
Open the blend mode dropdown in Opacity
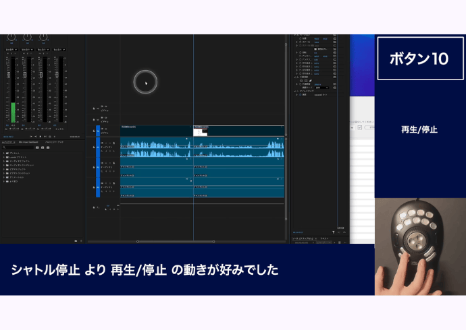323,88
